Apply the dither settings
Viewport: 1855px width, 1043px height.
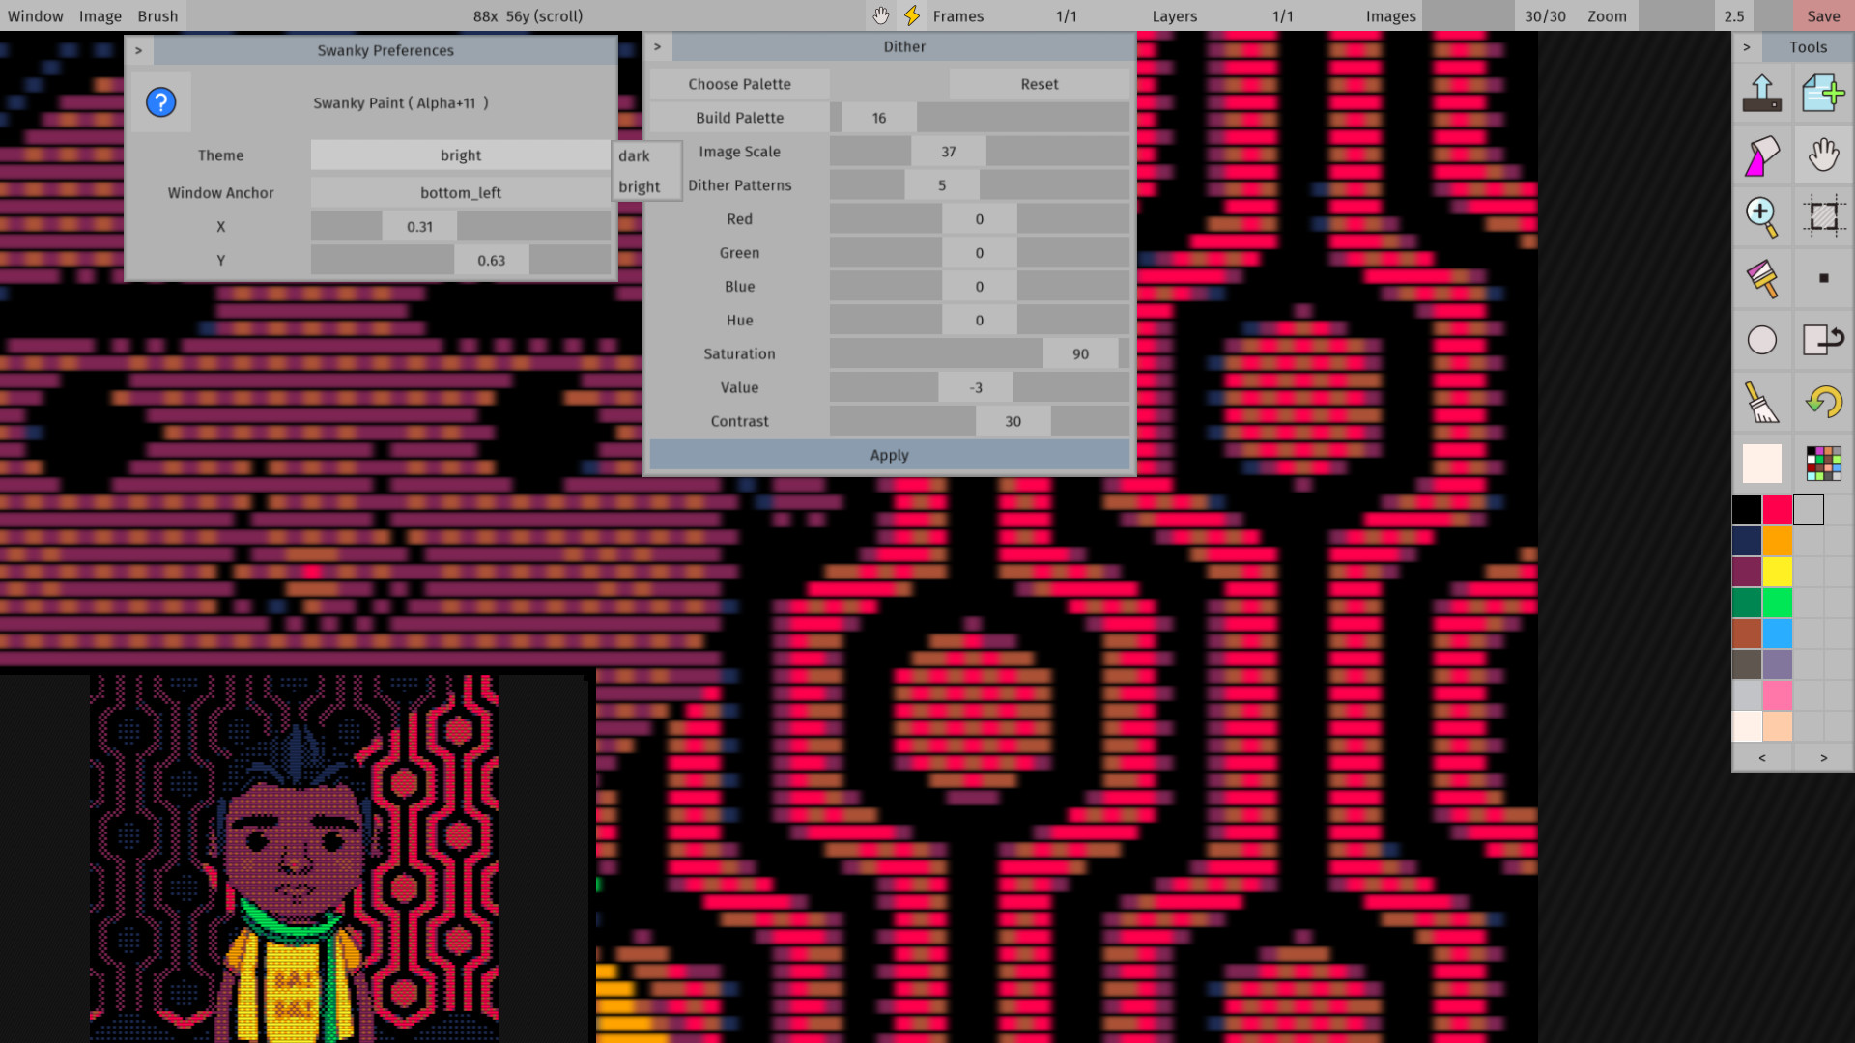pyautogui.click(x=888, y=454)
